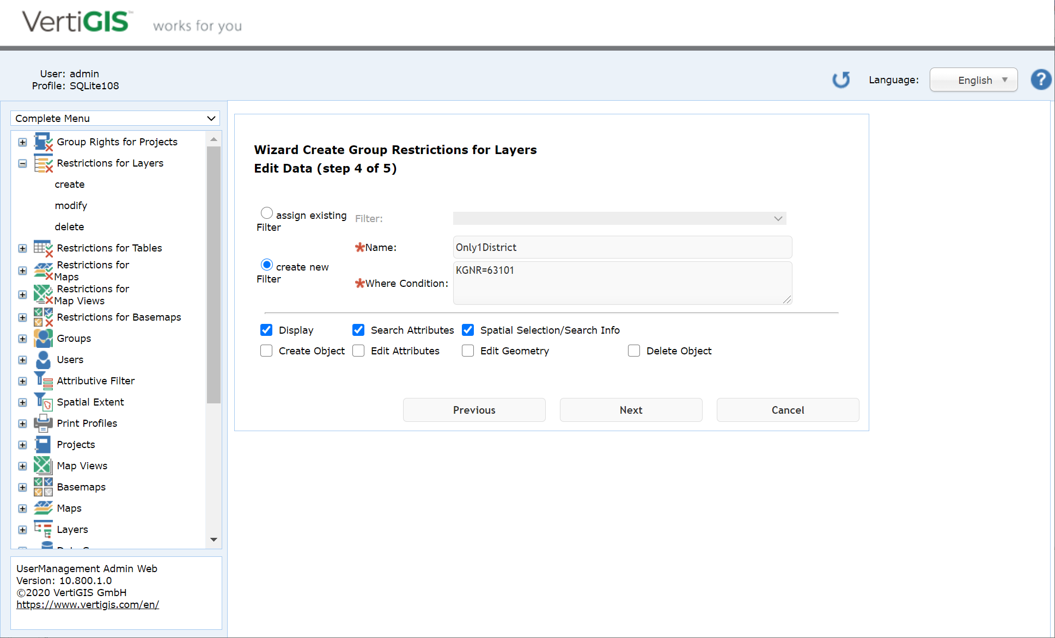Click the refresh arrow icon
The image size is (1055, 638).
(x=841, y=79)
